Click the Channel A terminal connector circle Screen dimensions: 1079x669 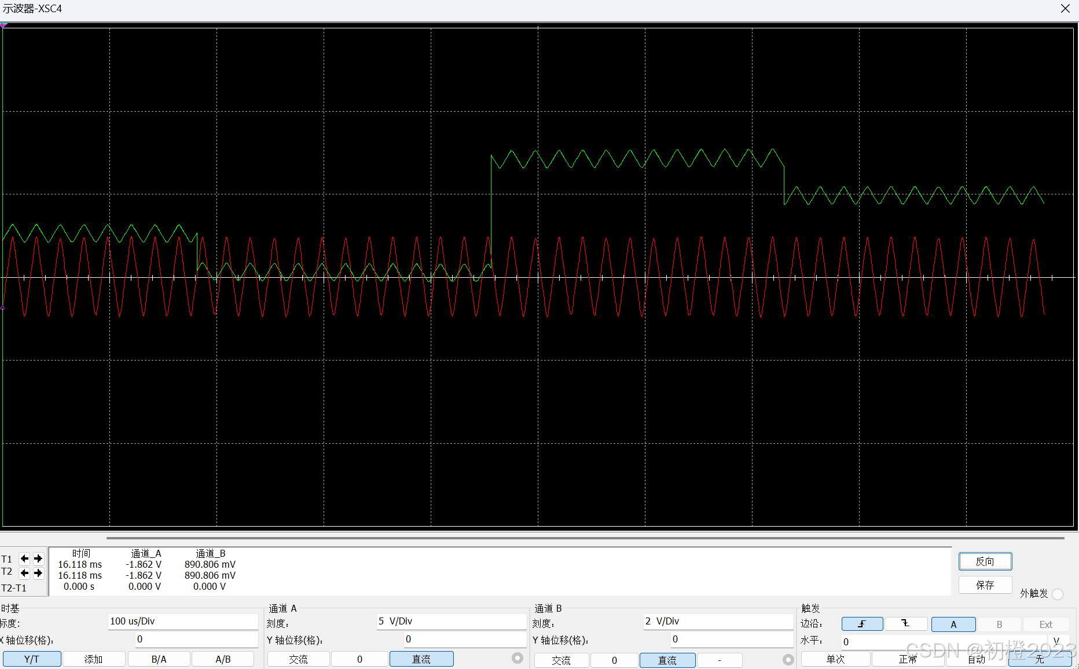click(518, 658)
